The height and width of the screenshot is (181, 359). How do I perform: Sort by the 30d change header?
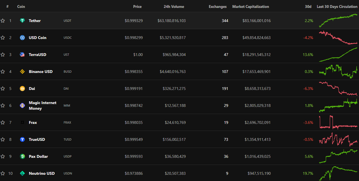pos(308,7)
